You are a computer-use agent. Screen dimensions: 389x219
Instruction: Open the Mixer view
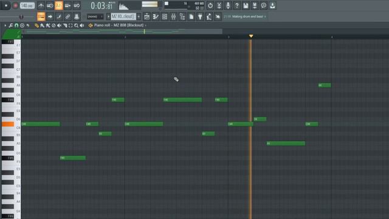tap(173, 16)
